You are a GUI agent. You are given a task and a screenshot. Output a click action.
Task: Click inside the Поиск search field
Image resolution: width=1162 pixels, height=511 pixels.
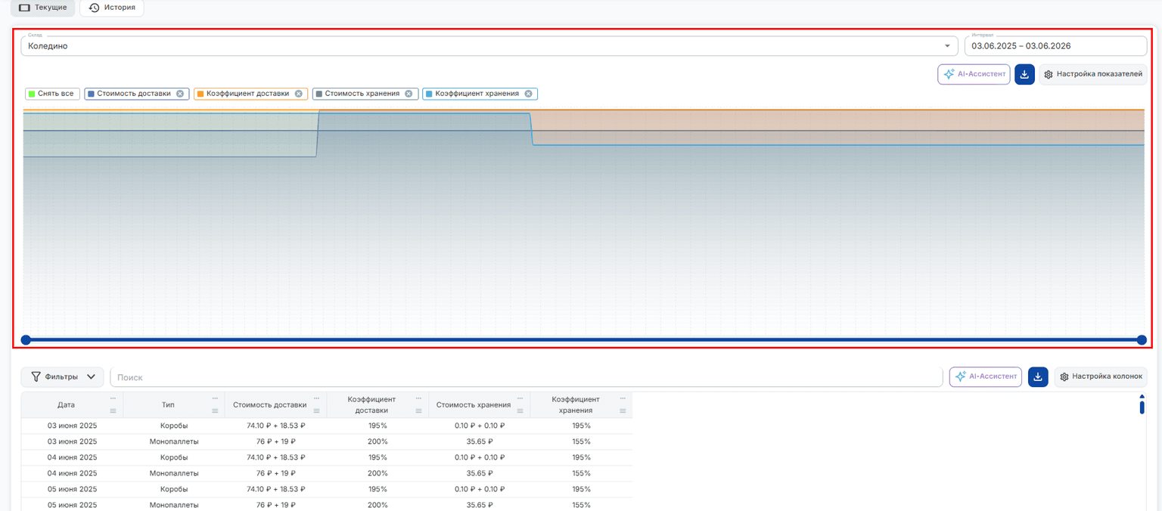[x=527, y=376]
